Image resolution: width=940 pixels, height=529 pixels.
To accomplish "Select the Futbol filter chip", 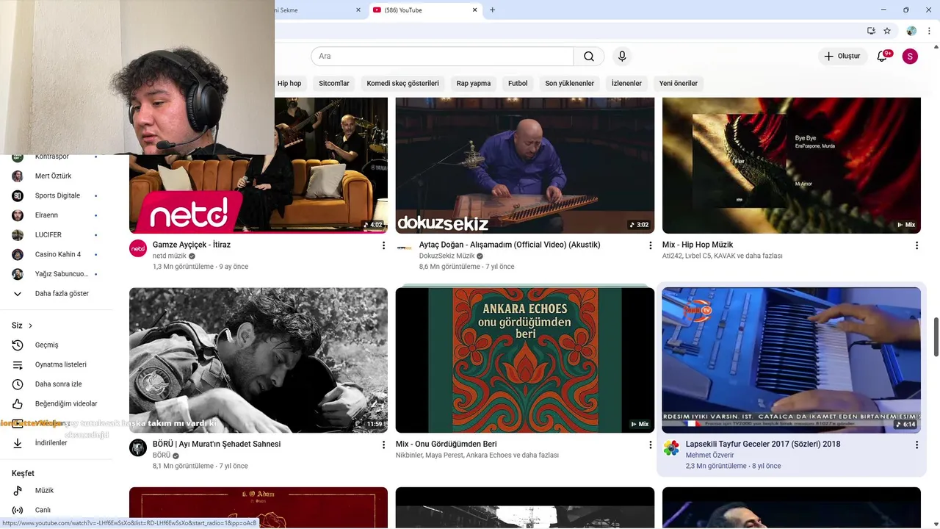I will coord(518,83).
